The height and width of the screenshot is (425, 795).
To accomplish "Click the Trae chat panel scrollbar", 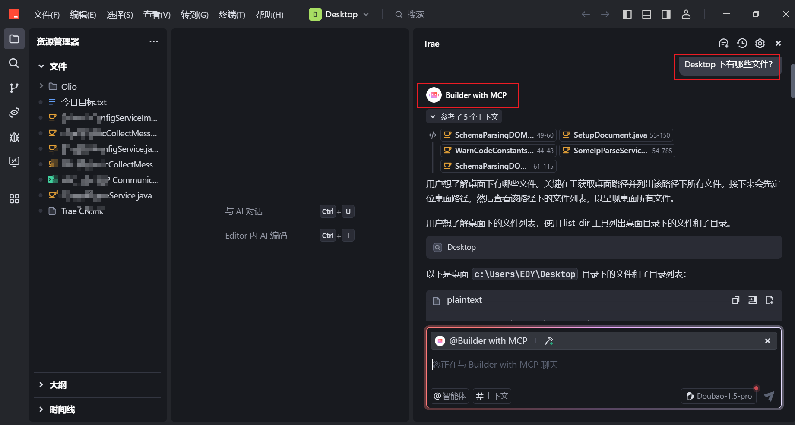I will (792, 81).
